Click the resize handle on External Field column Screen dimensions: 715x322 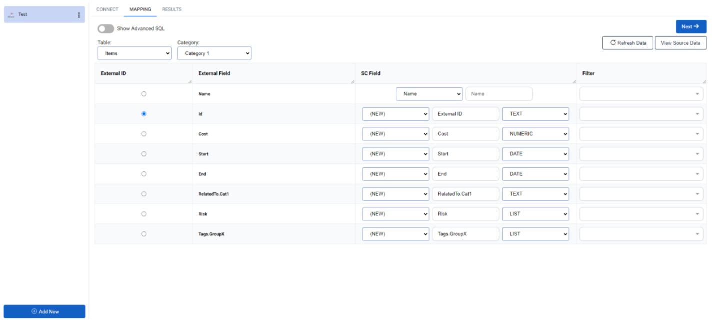coord(352,81)
